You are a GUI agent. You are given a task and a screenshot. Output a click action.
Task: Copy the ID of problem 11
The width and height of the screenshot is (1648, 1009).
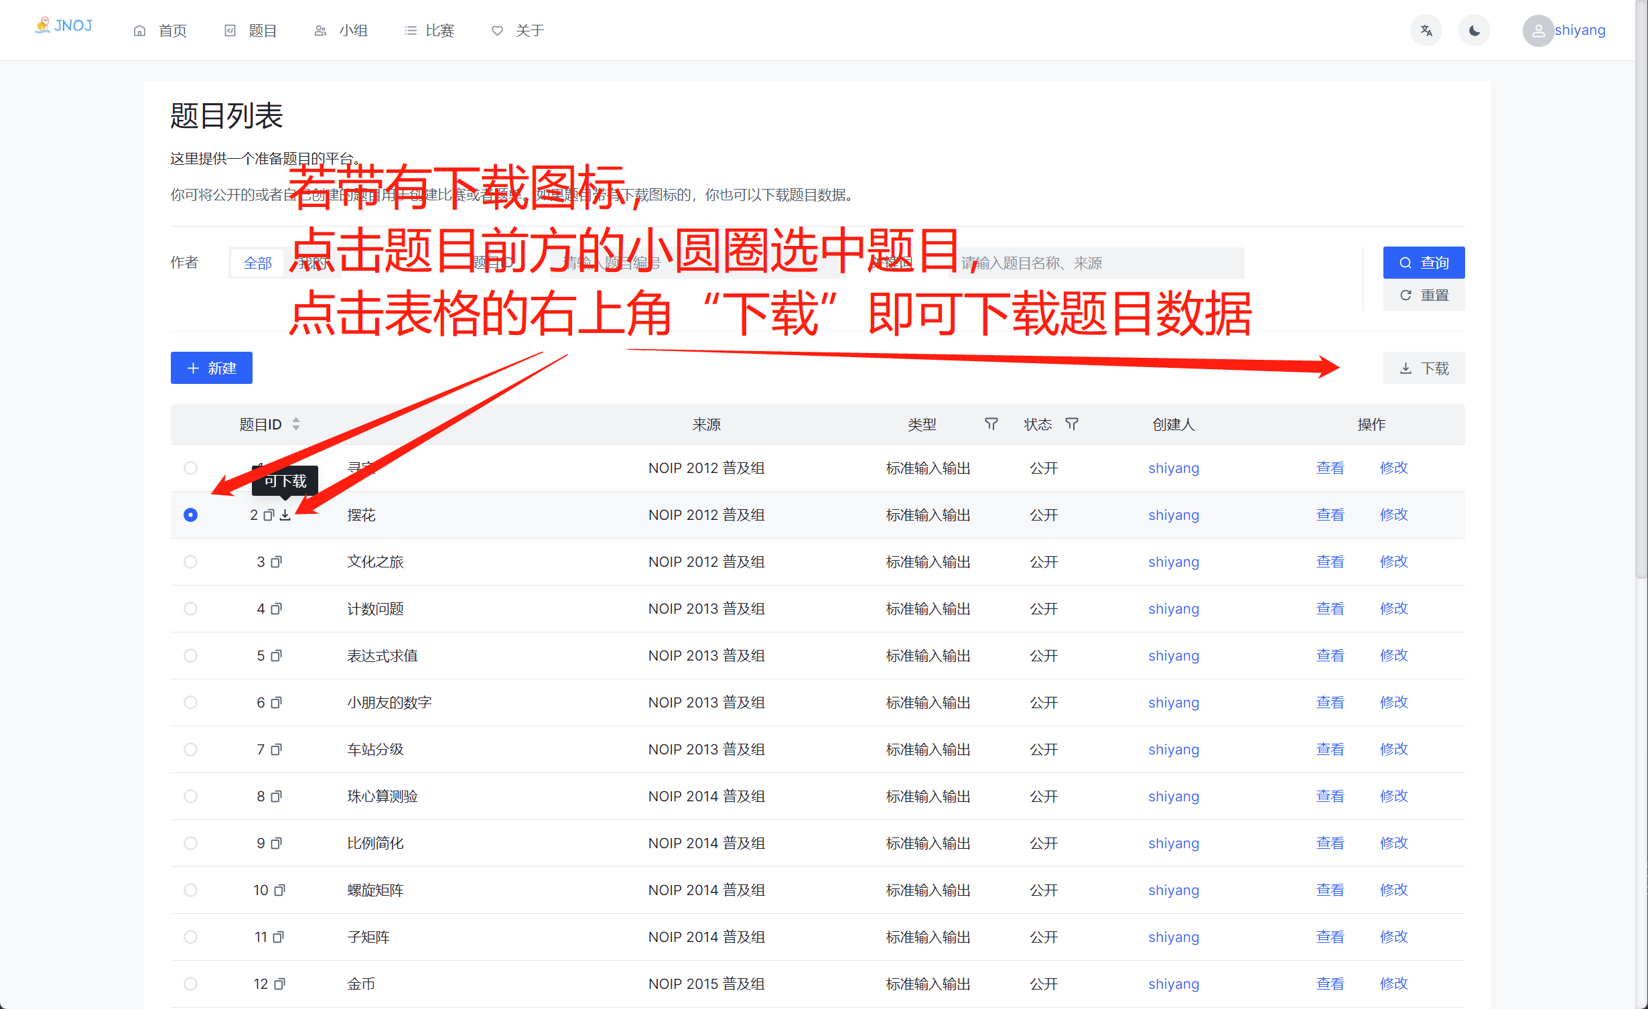pyautogui.click(x=279, y=937)
